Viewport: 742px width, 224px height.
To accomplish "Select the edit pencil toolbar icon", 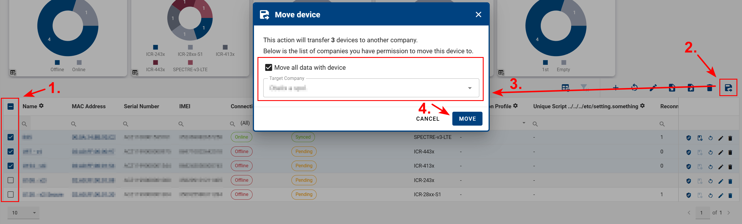I will click(653, 88).
